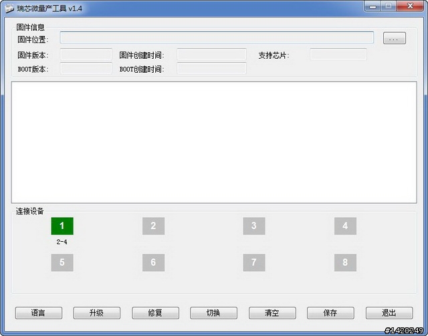The width and height of the screenshot is (428, 336).
Task: Open firmware browse button "..."
Action: (x=395, y=38)
